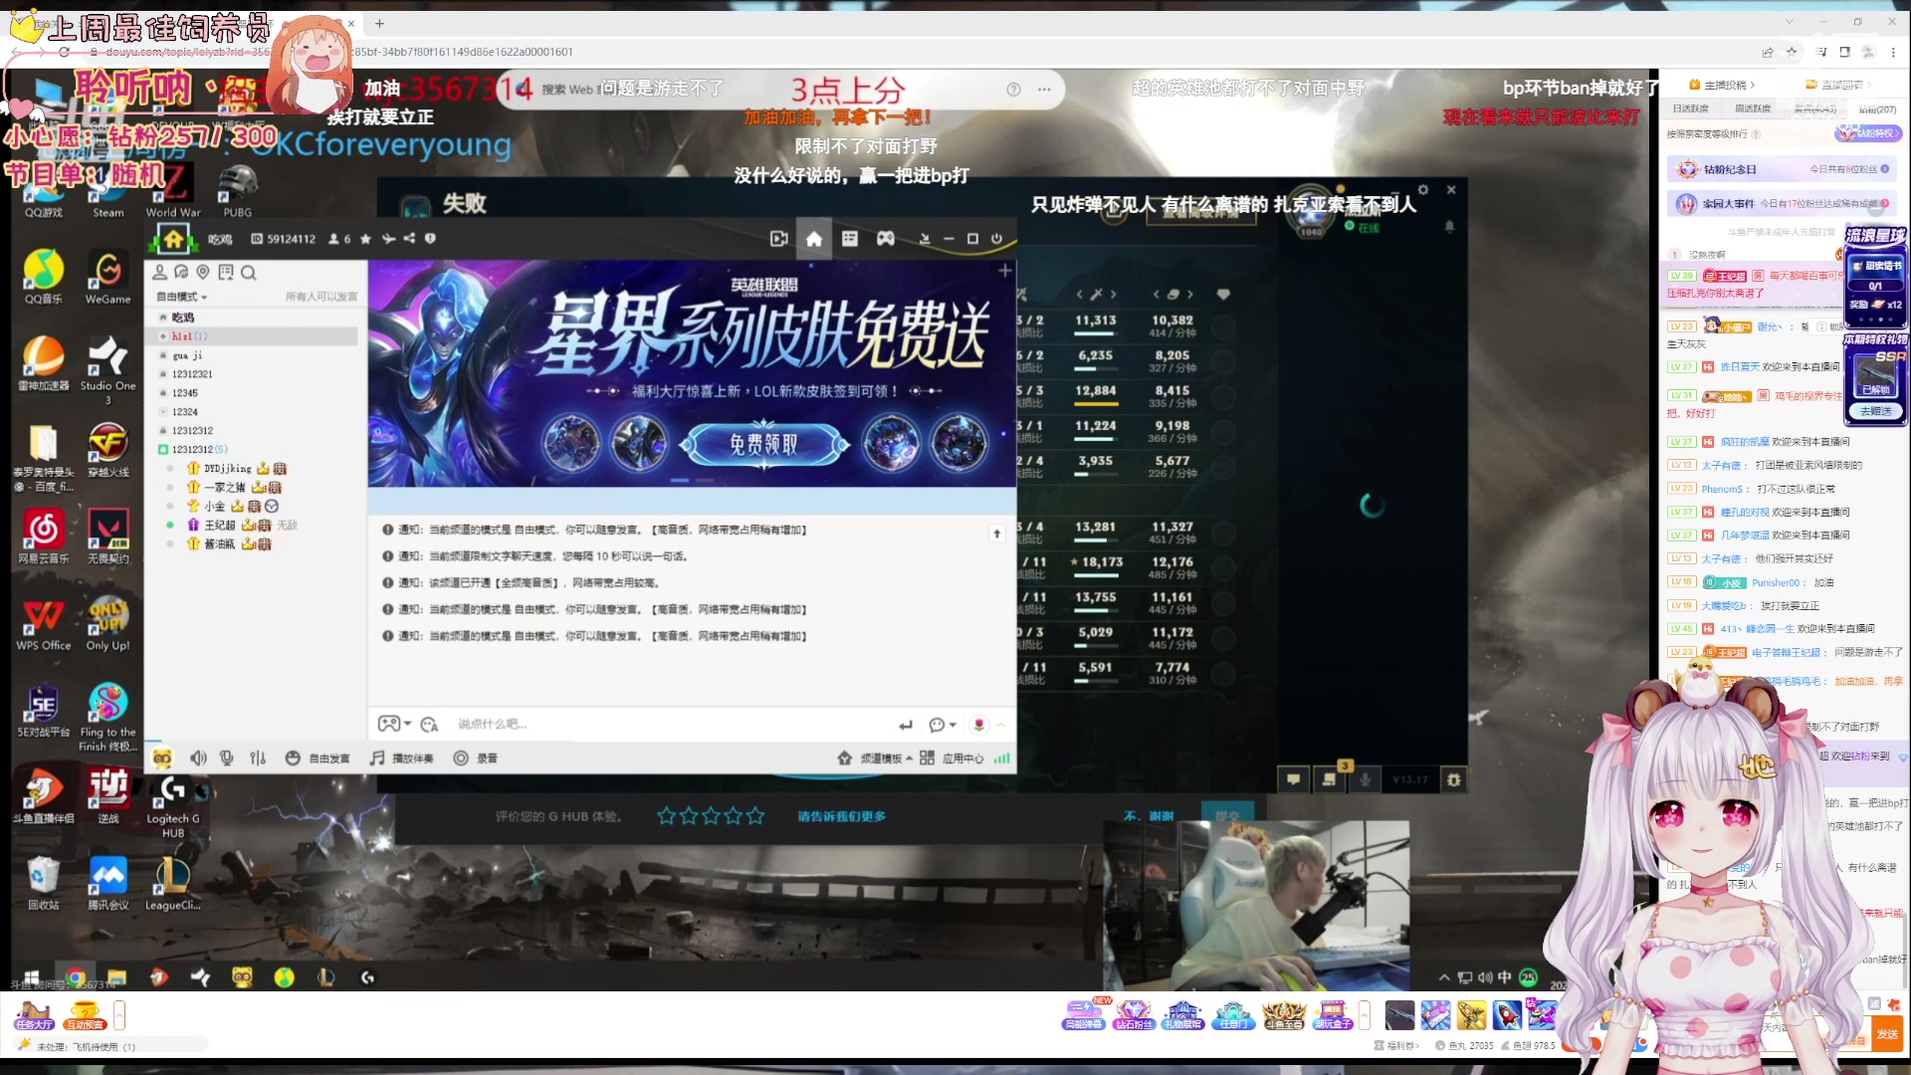Click 去赠送 under the SSR gift card
Viewport: 1911px width, 1075px height.
(1876, 411)
